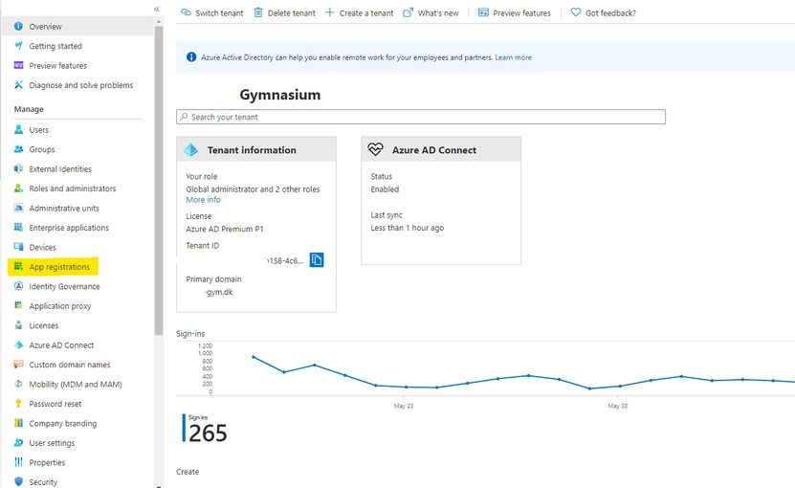The height and width of the screenshot is (488, 795).
Task: Click the Learn more link in the banner
Action: pyautogui.click(x=513, y=57)
